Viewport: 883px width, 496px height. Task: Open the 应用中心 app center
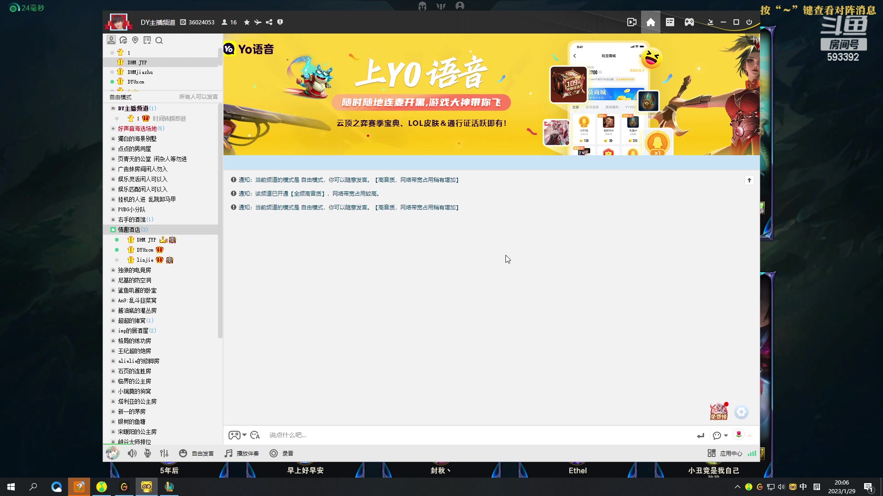[725, 453]
